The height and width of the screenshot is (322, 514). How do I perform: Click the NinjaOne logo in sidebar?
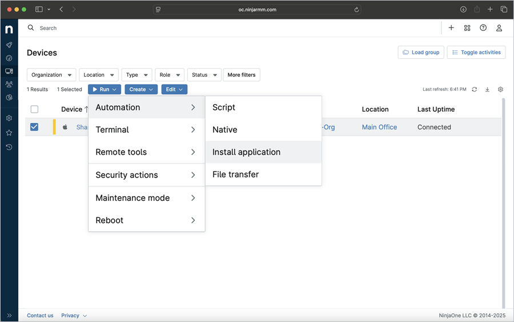9,29
